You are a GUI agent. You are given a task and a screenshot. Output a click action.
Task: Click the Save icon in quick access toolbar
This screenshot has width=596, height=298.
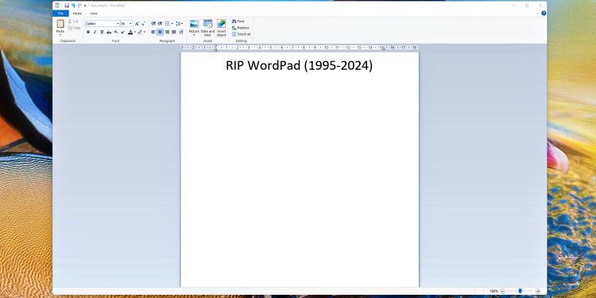coord(67,6)
